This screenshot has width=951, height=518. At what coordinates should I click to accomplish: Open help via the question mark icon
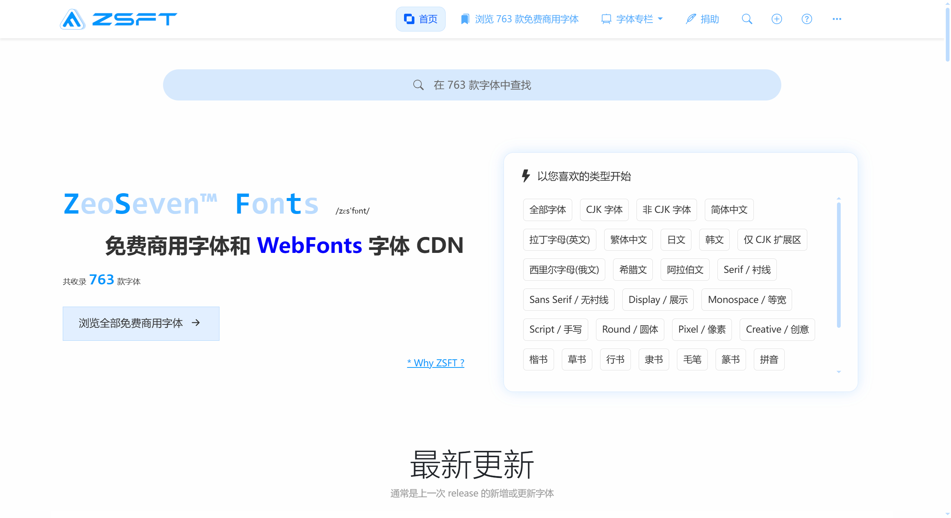(x=806, y=19)
